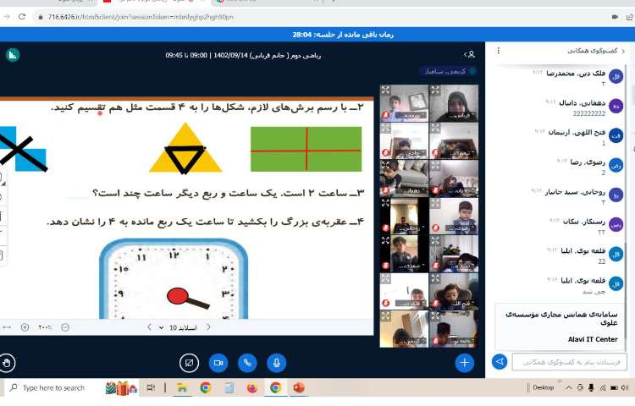Open PowerPoint from the taskbar

(299, 387)
